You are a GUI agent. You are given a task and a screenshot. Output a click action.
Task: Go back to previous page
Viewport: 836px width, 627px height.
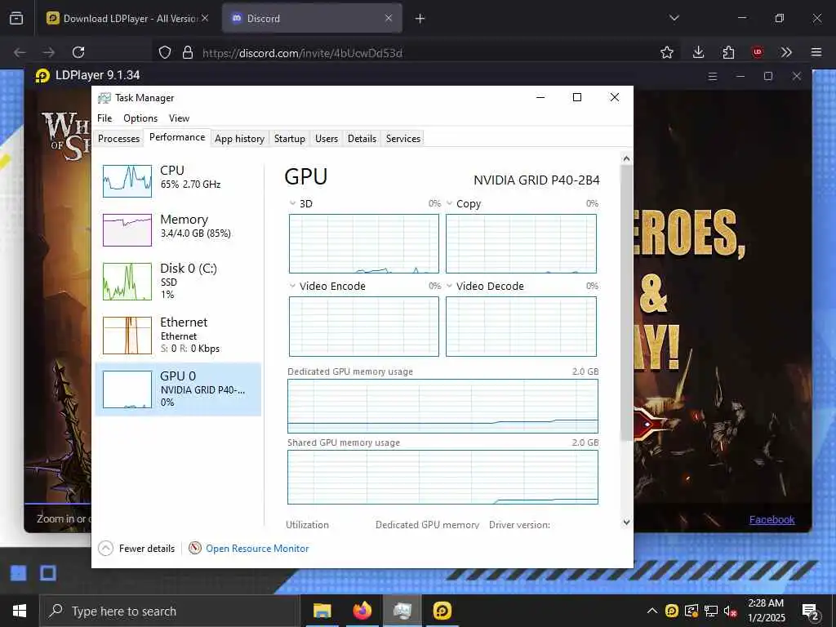click(20, 52)
